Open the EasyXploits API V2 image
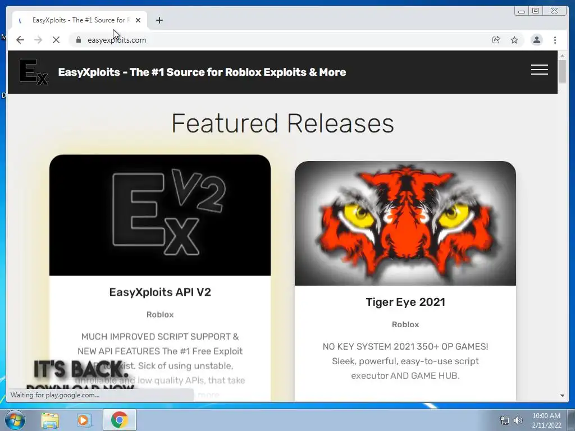 [x=160, y=215]
